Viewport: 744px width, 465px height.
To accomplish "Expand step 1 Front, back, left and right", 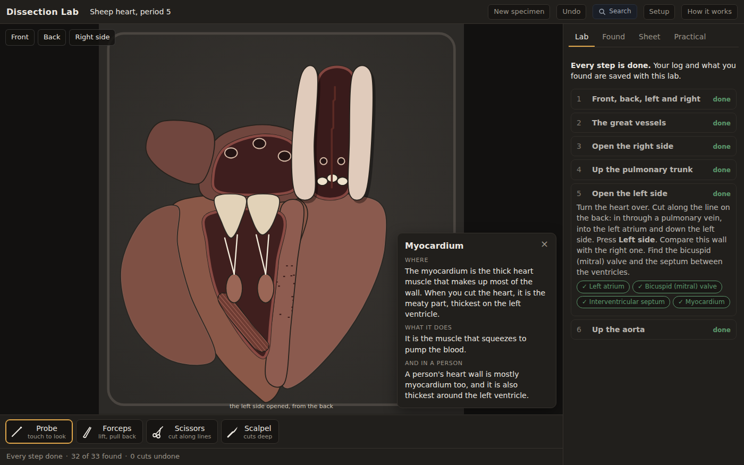I will coord(653,99).
